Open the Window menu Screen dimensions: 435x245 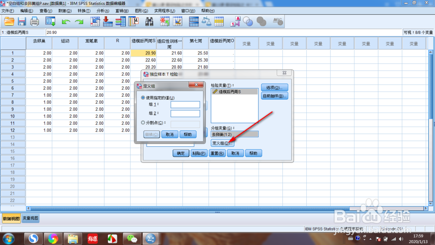(188, 10)
